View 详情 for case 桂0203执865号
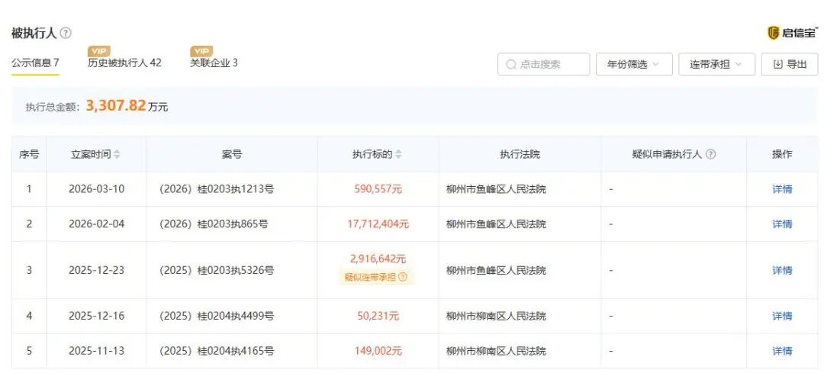 pos(782,224)
